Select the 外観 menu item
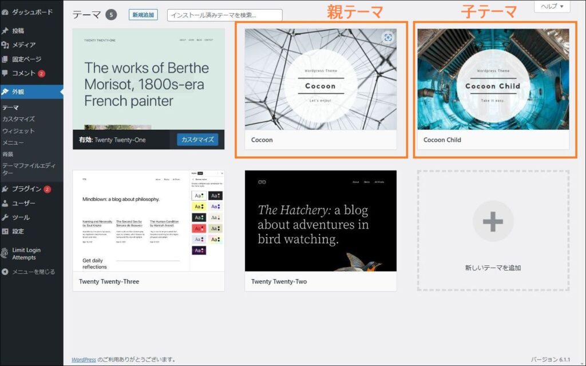The image size is (586, 366). point(32,91)
